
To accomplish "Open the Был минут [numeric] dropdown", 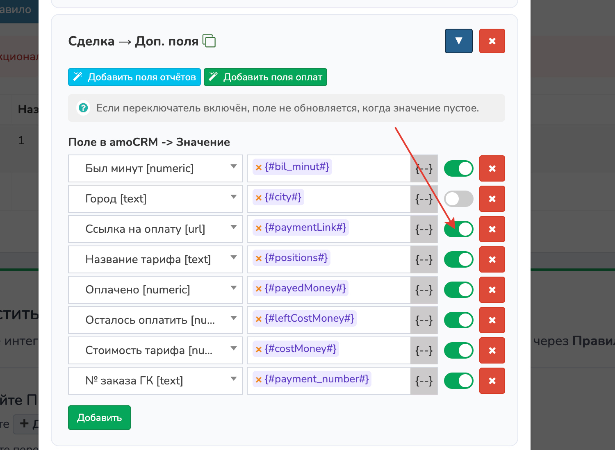I will tap(155, 168).
